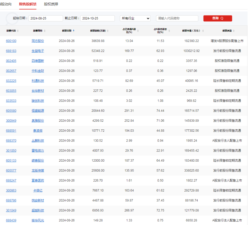The image size is (248, 225).
Task: Sort by 解禁类型 column sort icon
Action: coord(233,31)
